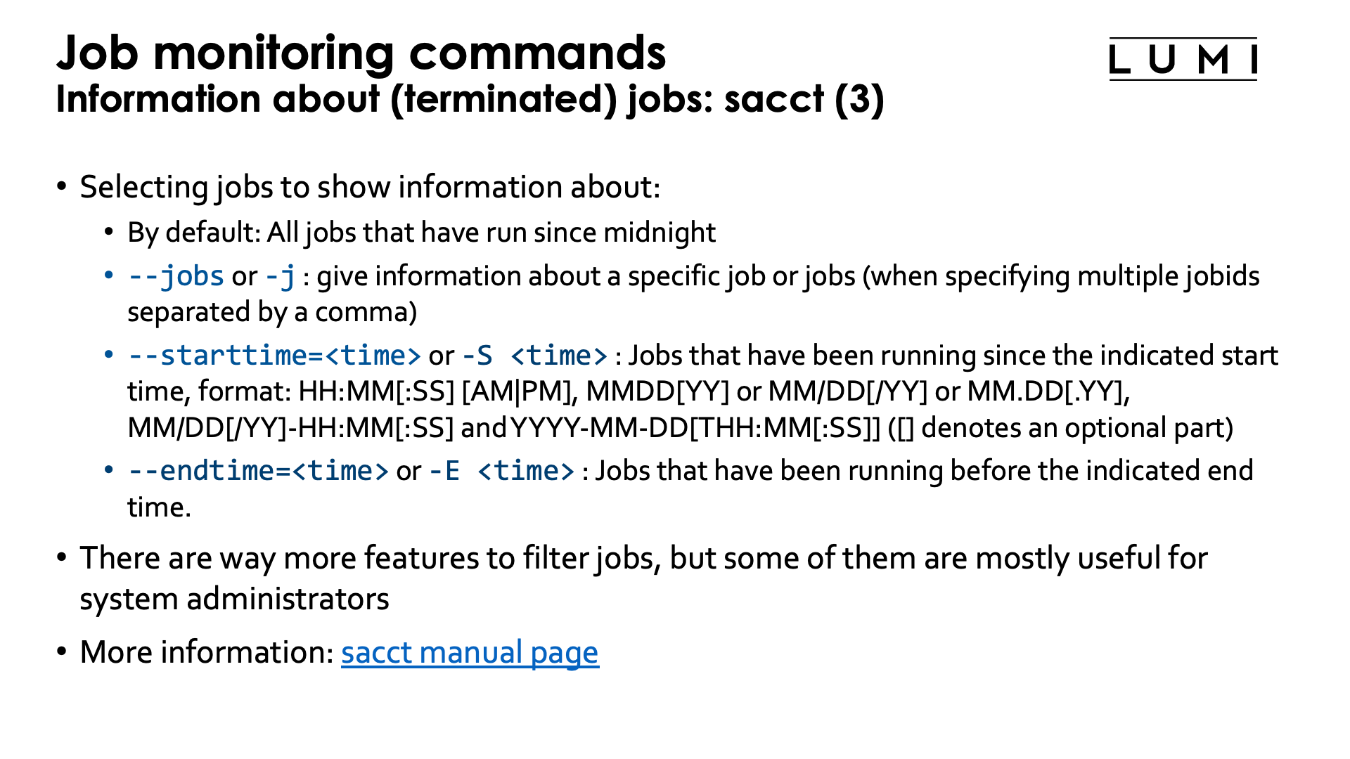Screen dimensions: 1350x759
Task: Open the sacct manual page link
Action: (x=470, y=652)
